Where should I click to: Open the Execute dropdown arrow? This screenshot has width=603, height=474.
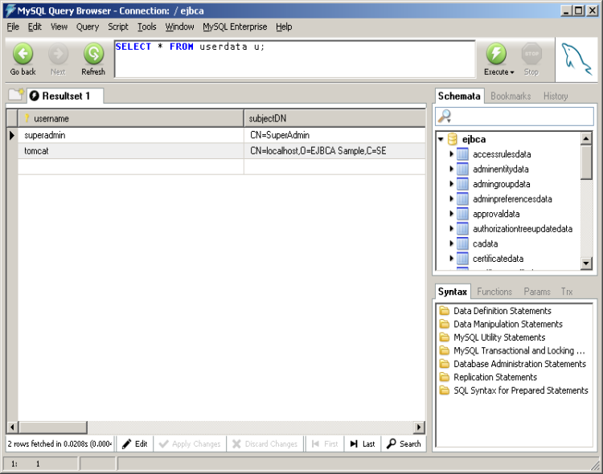(512, 72)
